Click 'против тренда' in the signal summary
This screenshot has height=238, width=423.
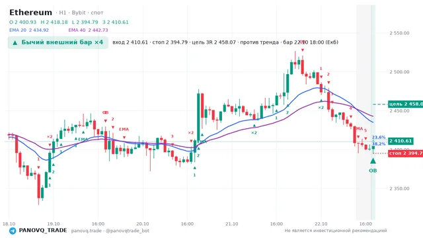pyautogui.click(x=259, y=42)
